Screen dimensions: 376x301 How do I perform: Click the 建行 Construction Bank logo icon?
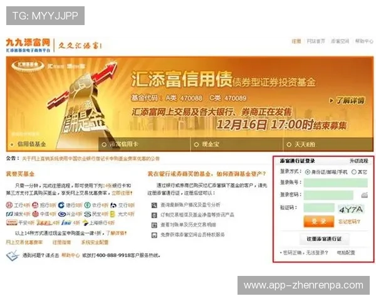point(61,205)
